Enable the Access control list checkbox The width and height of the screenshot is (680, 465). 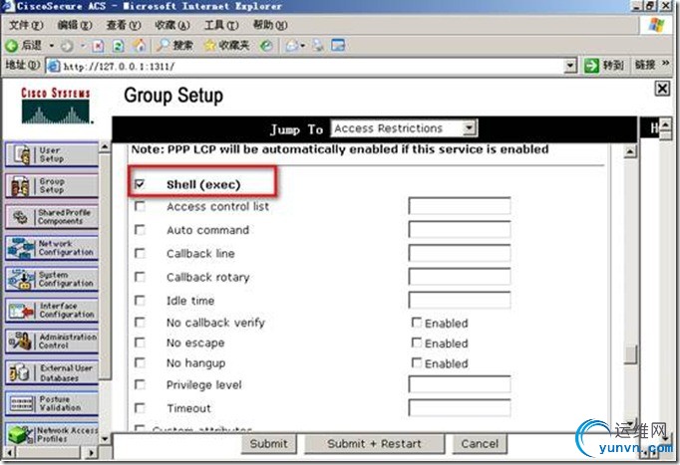(140, 206)
